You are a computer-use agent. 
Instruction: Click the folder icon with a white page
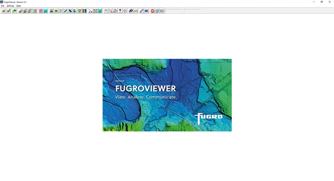click(20, 11)
